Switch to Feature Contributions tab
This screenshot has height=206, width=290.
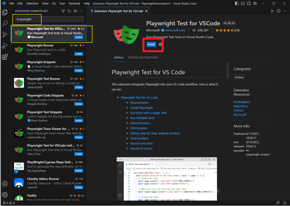click(143, 58)
